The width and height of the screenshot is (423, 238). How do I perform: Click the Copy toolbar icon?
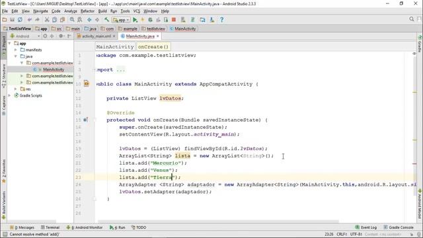[54, 20]
